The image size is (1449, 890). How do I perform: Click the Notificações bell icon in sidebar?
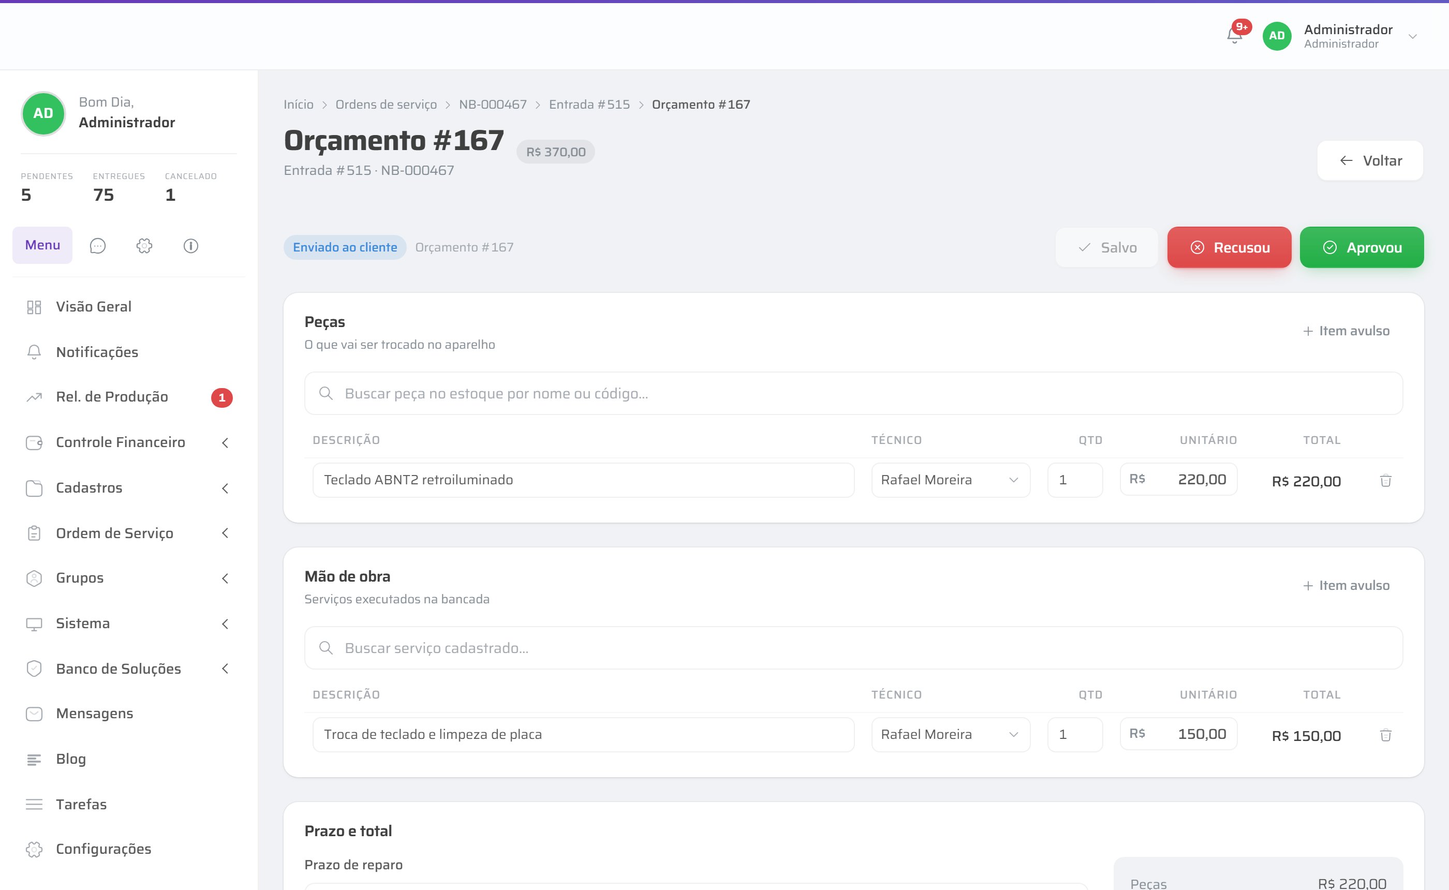34,352
